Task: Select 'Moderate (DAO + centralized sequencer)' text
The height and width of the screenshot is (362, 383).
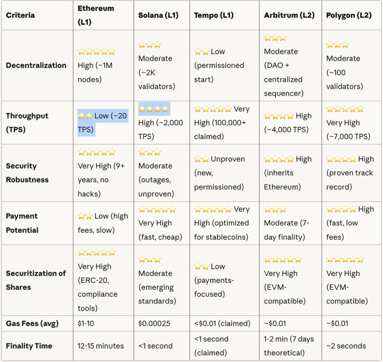Action: pyautogui.click(x=284, y=72)
